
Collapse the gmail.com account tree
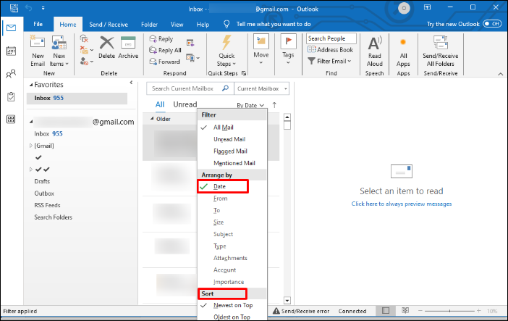[x=31, y=122]
